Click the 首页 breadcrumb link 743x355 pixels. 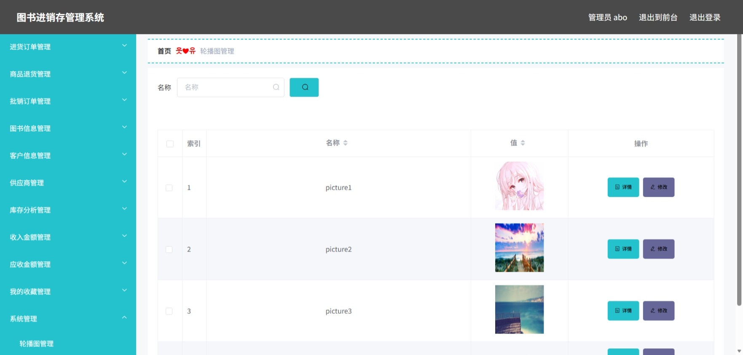click(164, 51)
